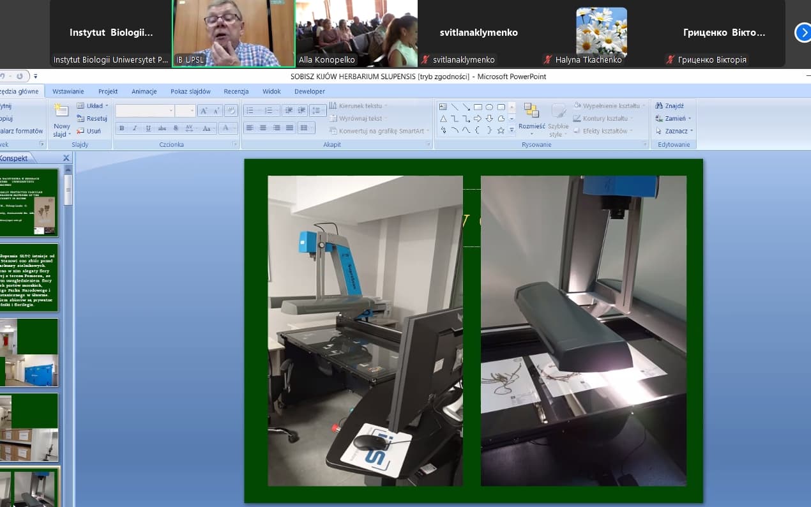
Task: Toggle Underline text formatting
Action: pyautogui.click(x=148, y=128)
